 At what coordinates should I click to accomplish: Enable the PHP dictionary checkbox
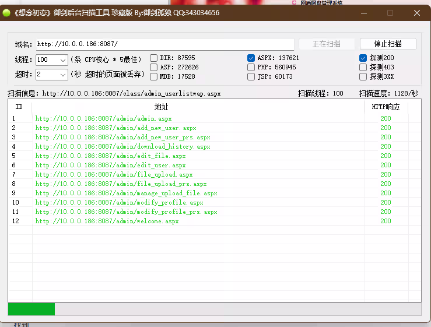point(251,67)
